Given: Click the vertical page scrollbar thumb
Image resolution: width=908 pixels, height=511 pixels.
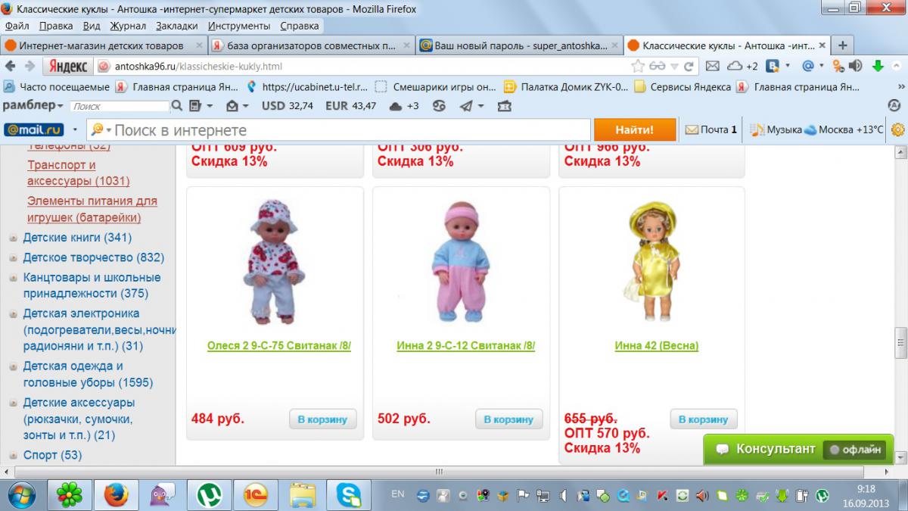Looking at the screenshot, I should pos(900,343).
